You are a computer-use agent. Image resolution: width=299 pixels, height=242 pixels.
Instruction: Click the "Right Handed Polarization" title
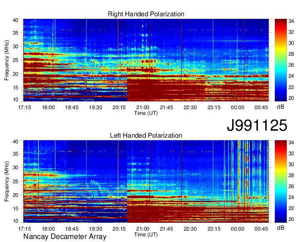pyautogui.click(x=146, y=14)
